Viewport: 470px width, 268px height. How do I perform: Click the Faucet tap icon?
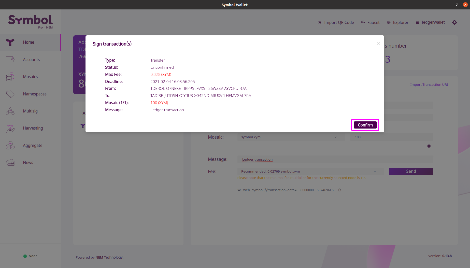(x=363, y=22)
